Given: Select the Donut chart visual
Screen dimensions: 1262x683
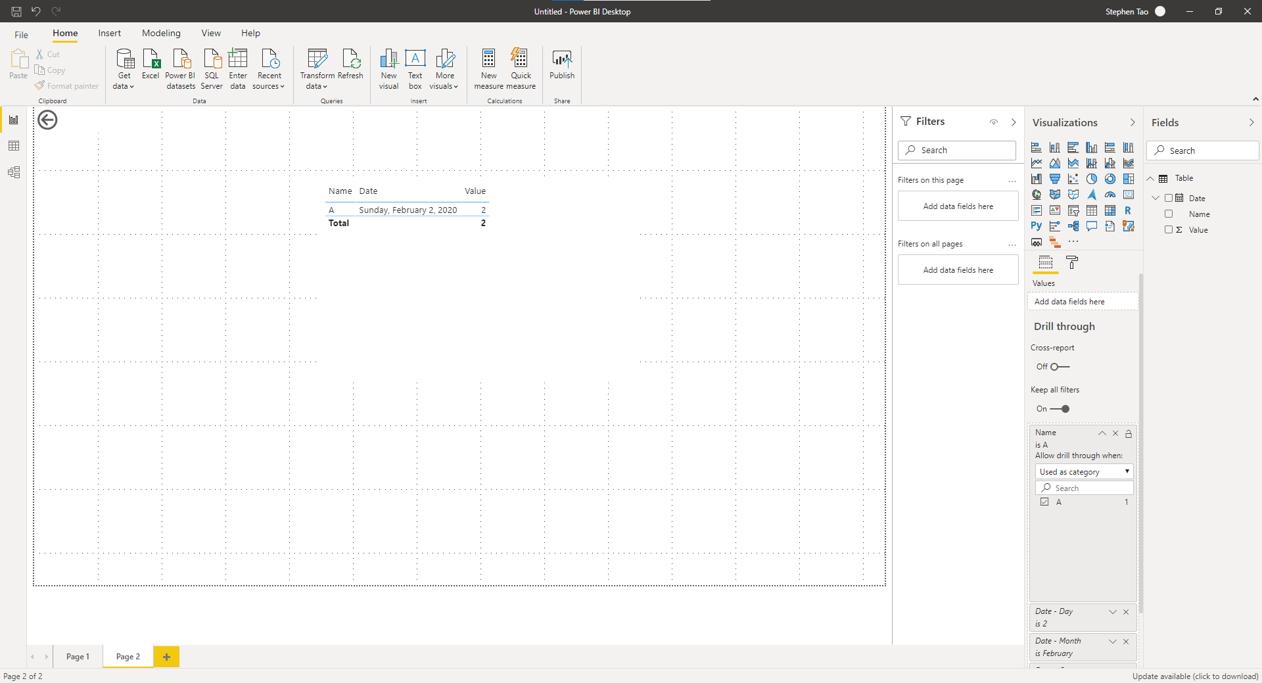Looking at the screenshot, I should pyautogui.click(x=1110, y=179).
